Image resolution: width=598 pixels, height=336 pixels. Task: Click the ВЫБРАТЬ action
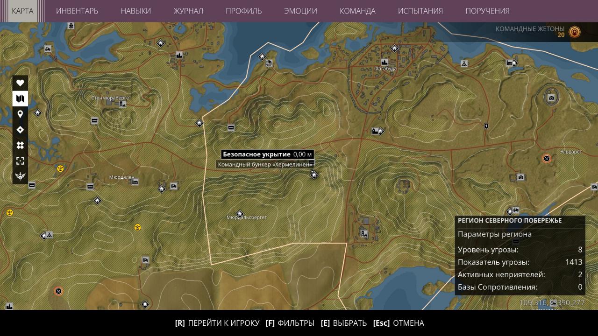click(344, 323)
